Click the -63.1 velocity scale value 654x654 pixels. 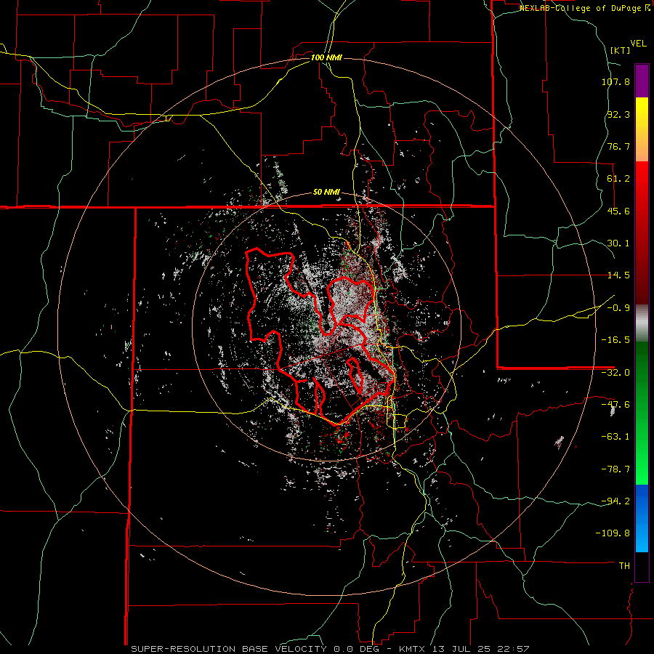coord(615,437)
